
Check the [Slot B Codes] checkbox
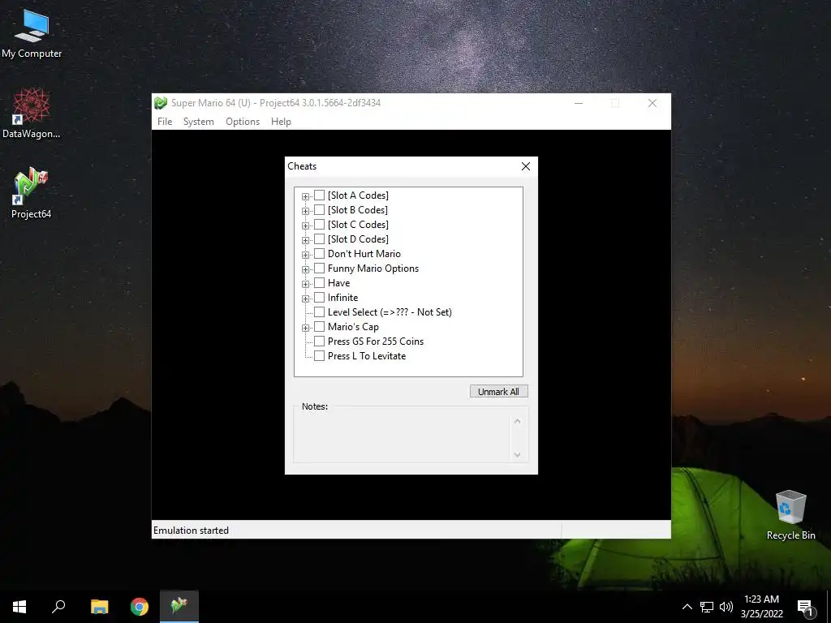(320, 210)
